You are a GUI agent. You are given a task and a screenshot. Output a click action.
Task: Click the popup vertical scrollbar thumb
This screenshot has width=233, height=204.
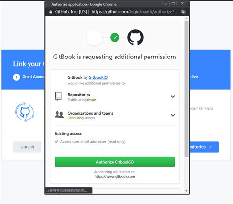pos(186,88)
